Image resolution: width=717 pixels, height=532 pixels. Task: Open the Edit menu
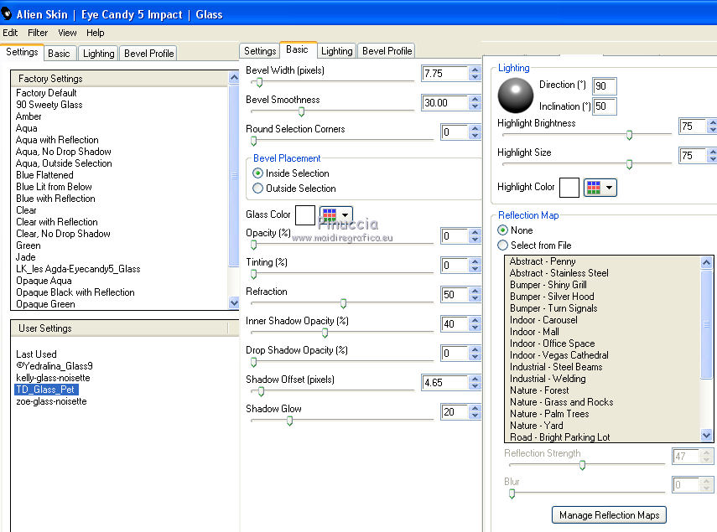(10, 33)
